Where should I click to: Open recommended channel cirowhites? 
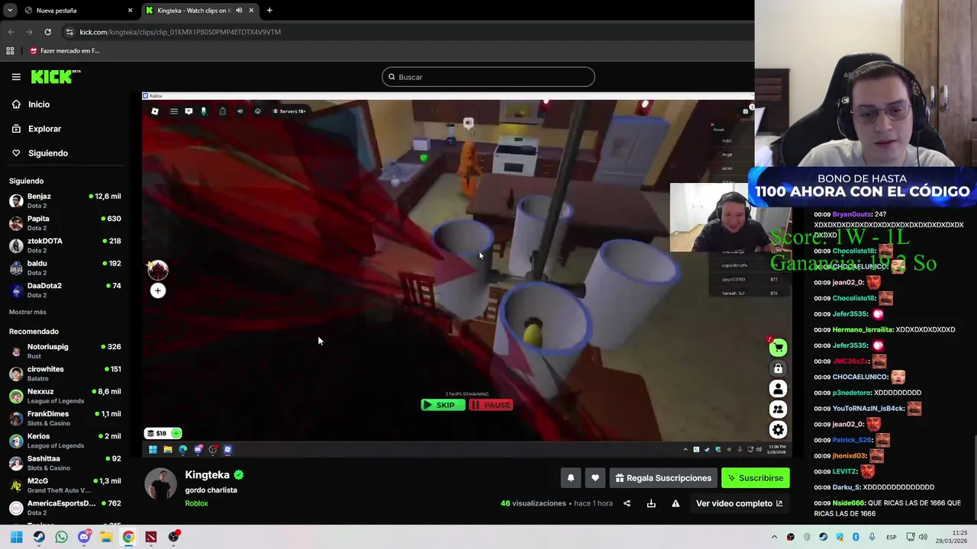coord(65,374)
